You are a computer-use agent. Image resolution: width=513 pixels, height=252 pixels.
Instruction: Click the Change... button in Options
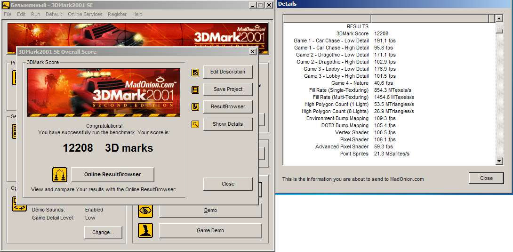pos(103,232)
